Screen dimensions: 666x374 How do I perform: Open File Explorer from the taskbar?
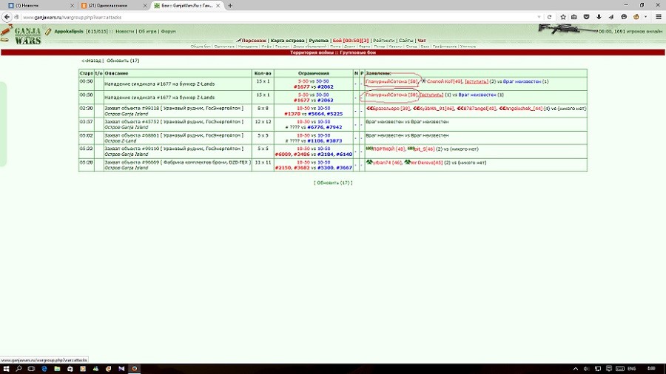57,369
